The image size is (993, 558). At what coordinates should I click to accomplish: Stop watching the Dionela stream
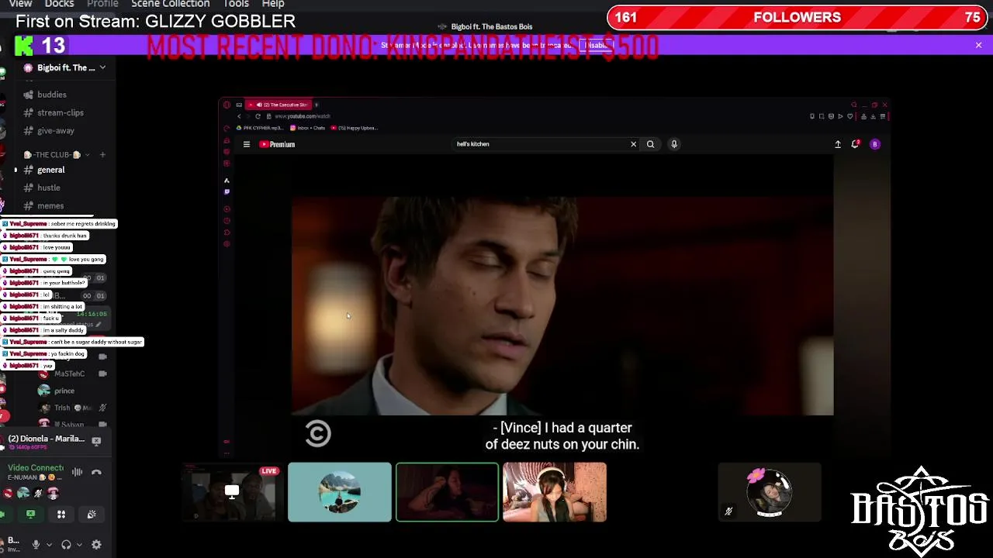tap(96, 440)
